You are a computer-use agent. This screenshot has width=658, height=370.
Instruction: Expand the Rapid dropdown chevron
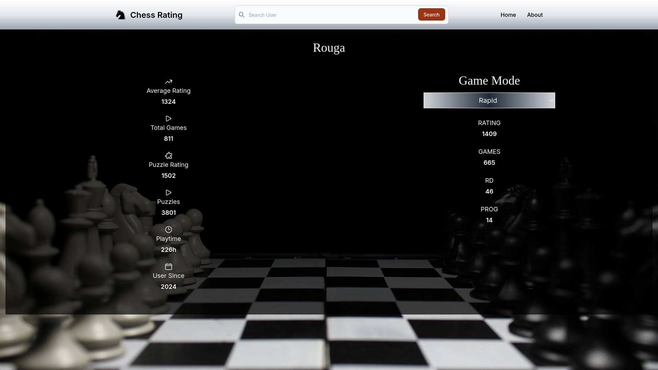[x=551, y=100]
